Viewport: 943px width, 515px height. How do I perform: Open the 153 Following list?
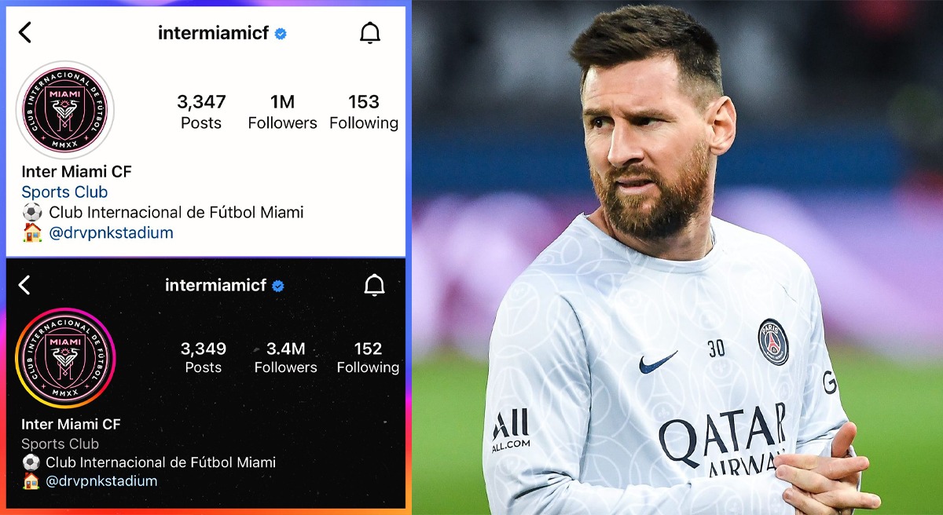coord(364,112)
